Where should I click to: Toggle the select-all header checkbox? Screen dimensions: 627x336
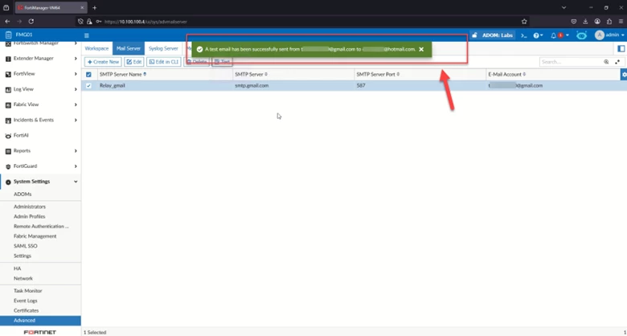[x=88, y=75]
